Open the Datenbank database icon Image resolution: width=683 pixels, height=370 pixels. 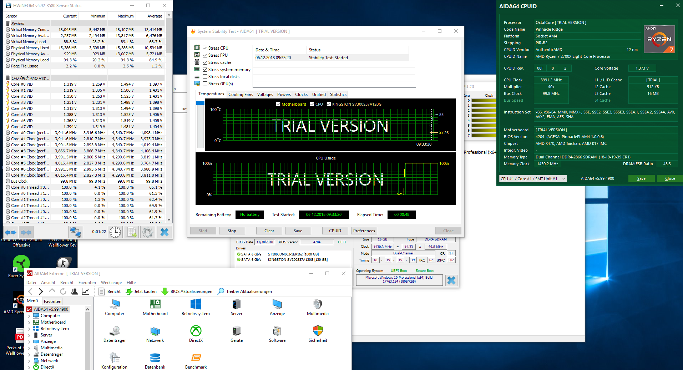pyautogui.click(x=155, y=361)
